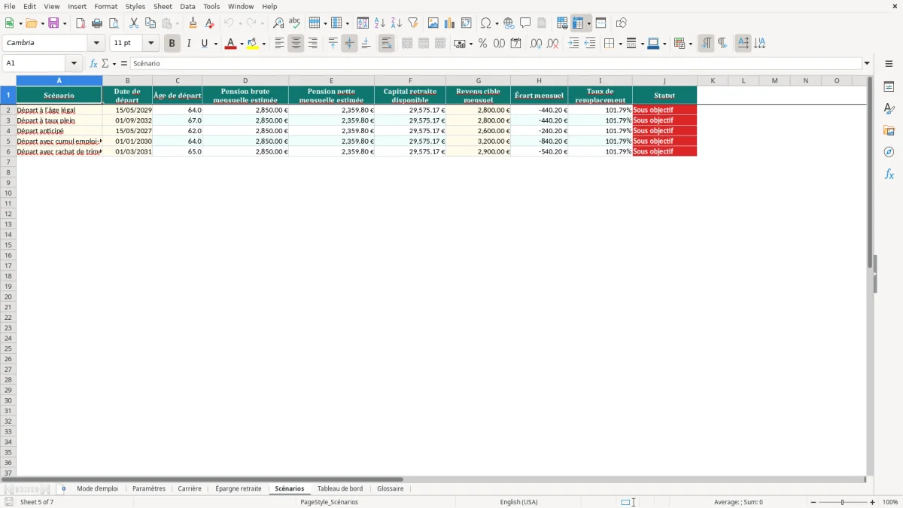
Task: Open the conditional formatting dropdown arrow
Action: [690, 44]
